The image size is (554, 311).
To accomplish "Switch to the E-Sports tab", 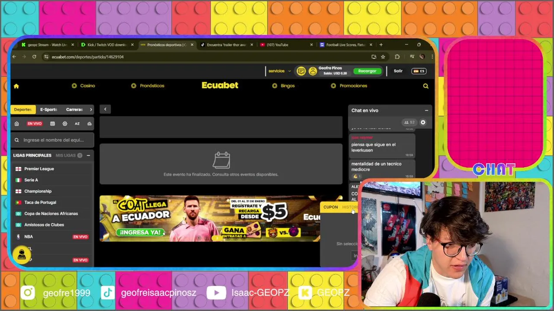I will pos(48,110).
